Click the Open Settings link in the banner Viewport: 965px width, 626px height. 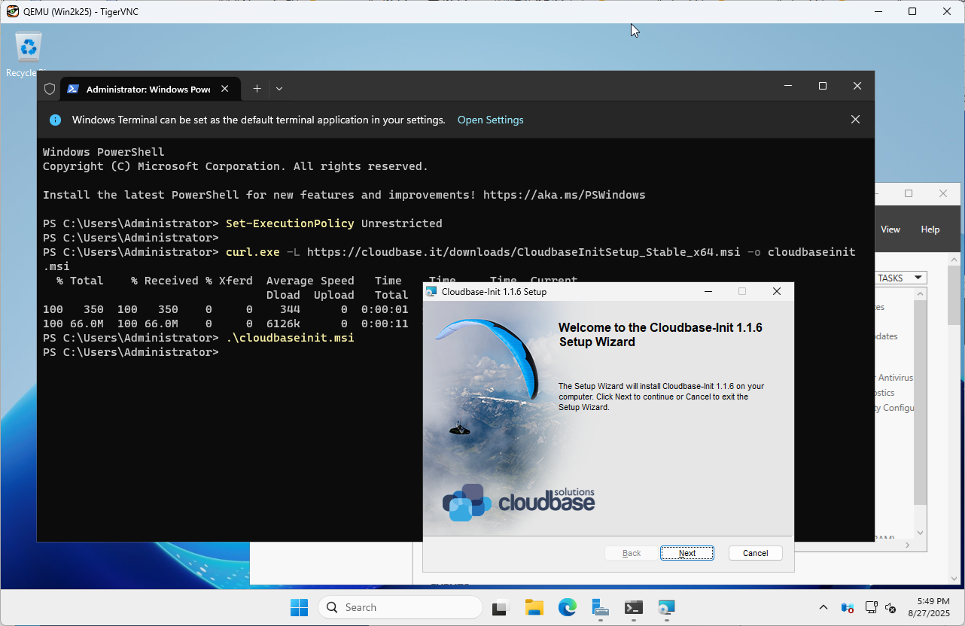click(490, 120)
